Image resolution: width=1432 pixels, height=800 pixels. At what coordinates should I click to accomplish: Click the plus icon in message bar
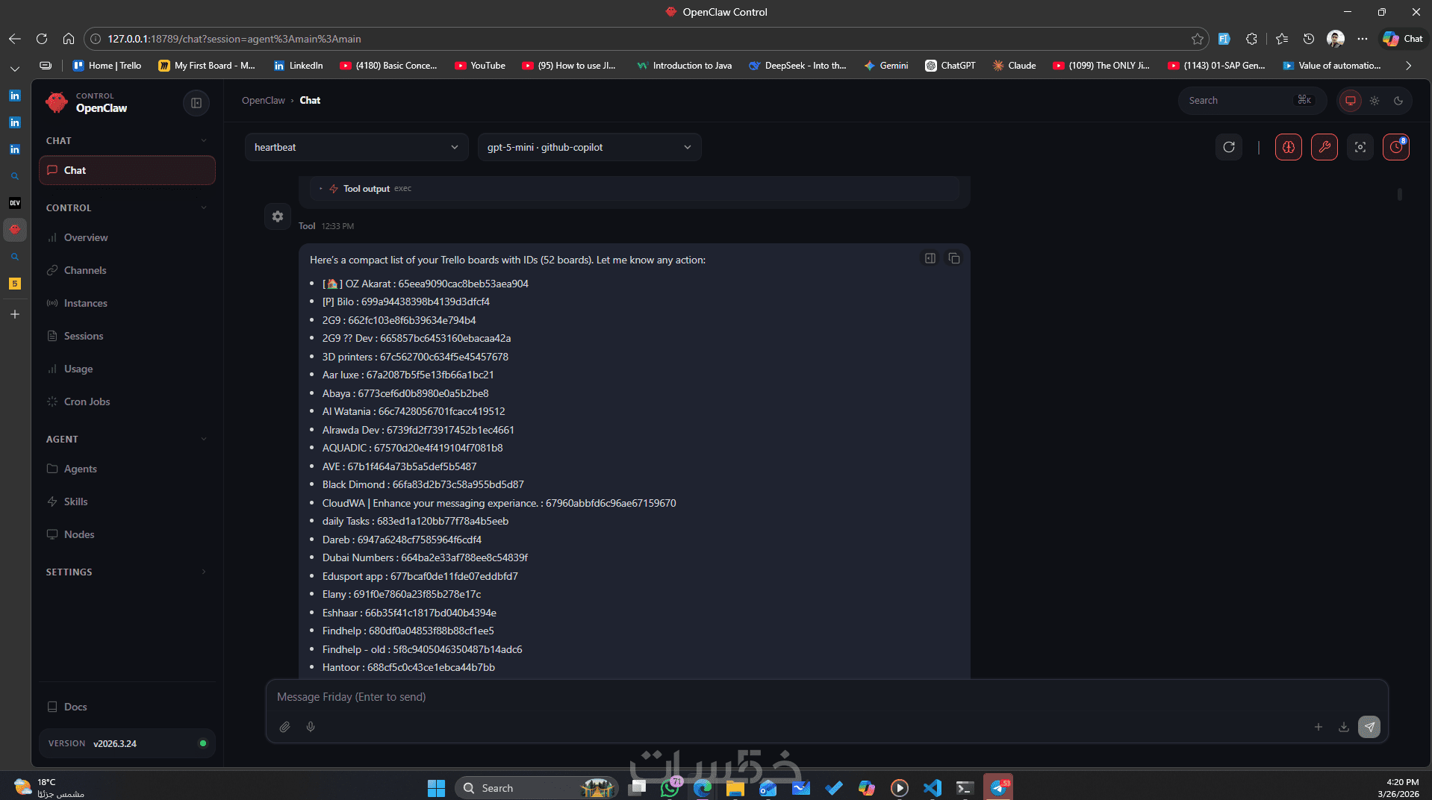[1319, 727]
